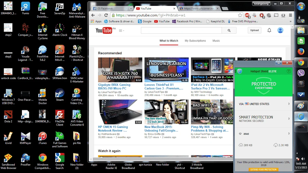Show hidden system tray icons arrow
This screenshot has width=308, height=173.
pos(297,153)
